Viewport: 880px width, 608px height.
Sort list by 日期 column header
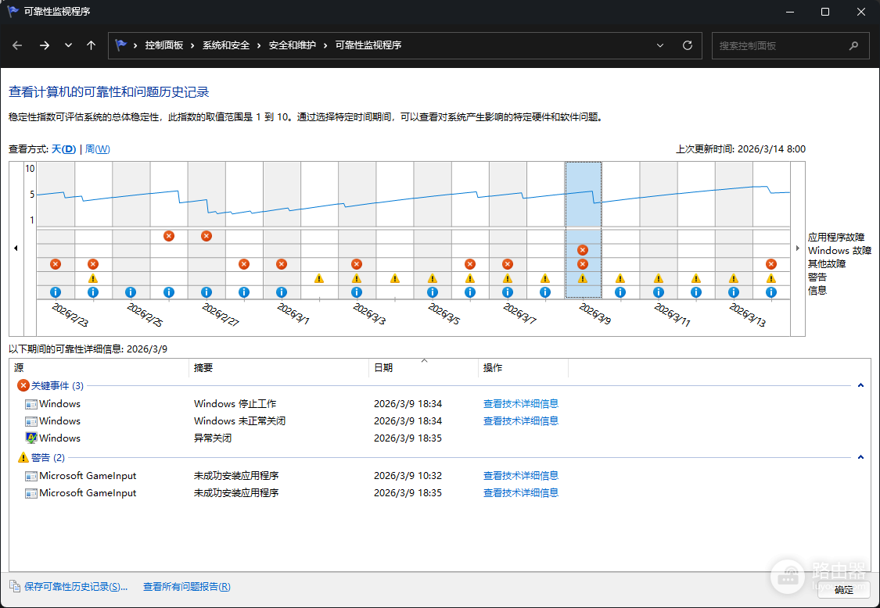pos(424,368)
